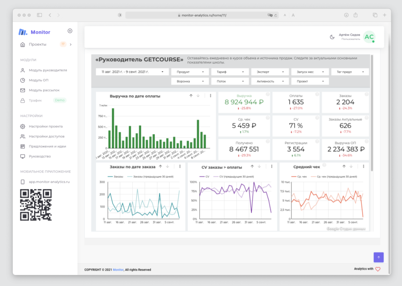Open the Поток filter dropdown
The width and height of the screenshot is (402, 286).
tap(230, 81)
